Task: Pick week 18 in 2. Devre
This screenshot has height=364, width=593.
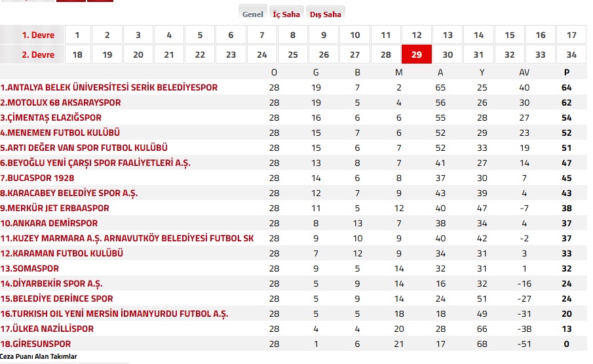Action: point(77,54)
